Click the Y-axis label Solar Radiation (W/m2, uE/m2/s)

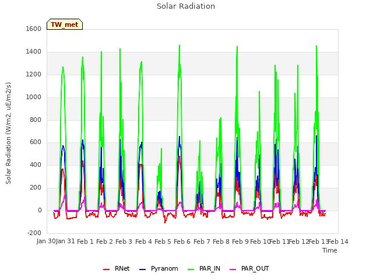(8, 133)
